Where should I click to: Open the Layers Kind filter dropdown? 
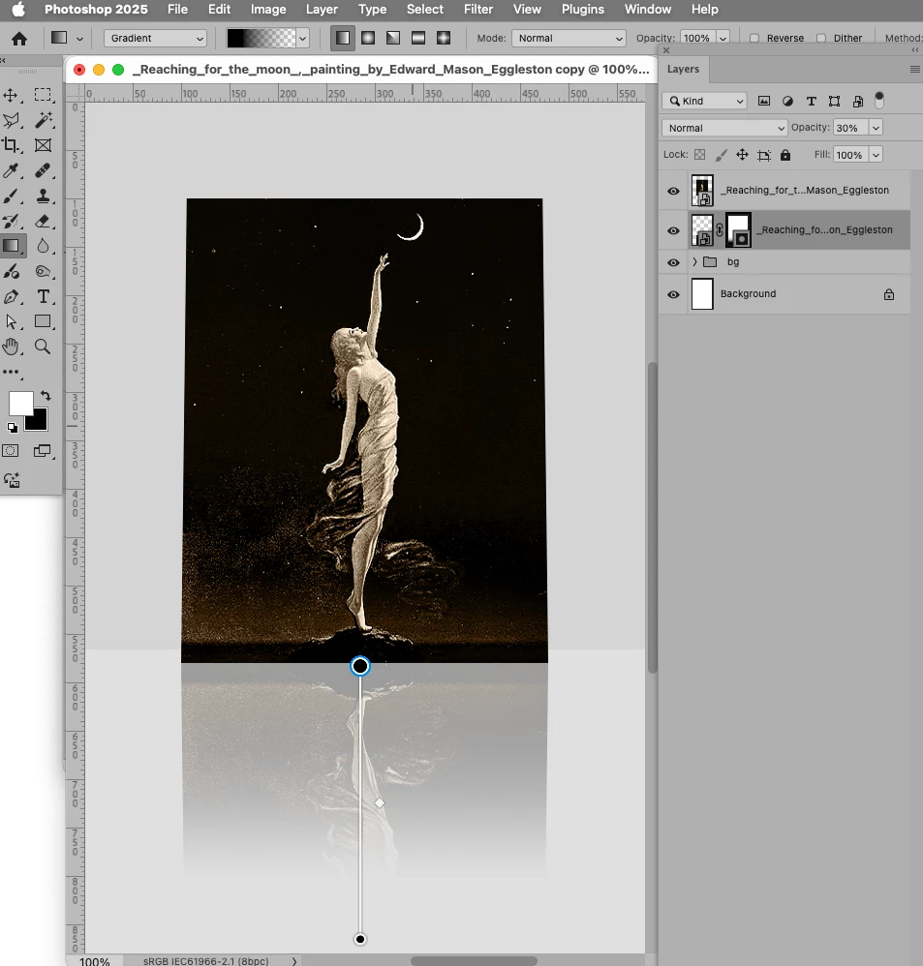(x=704, y=101)
